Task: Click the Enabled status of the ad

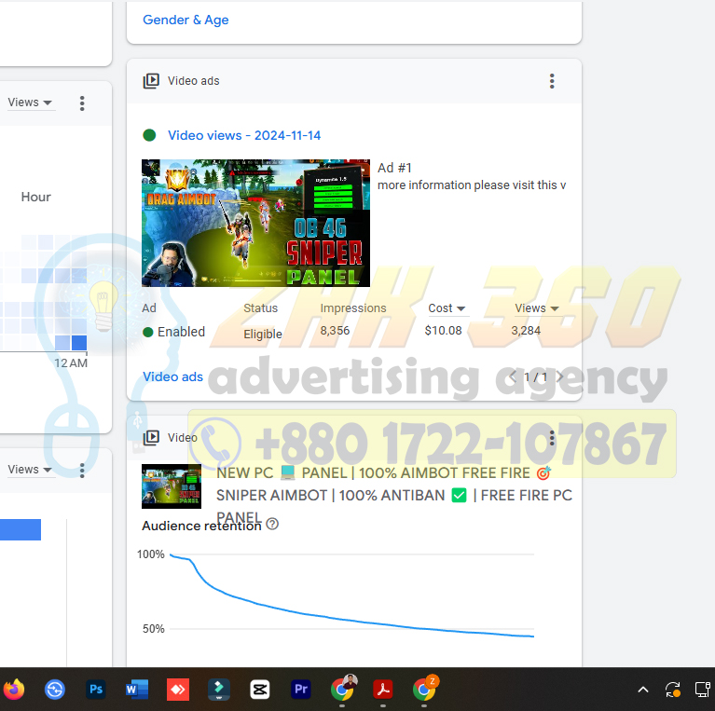Action: coord(173,332)
